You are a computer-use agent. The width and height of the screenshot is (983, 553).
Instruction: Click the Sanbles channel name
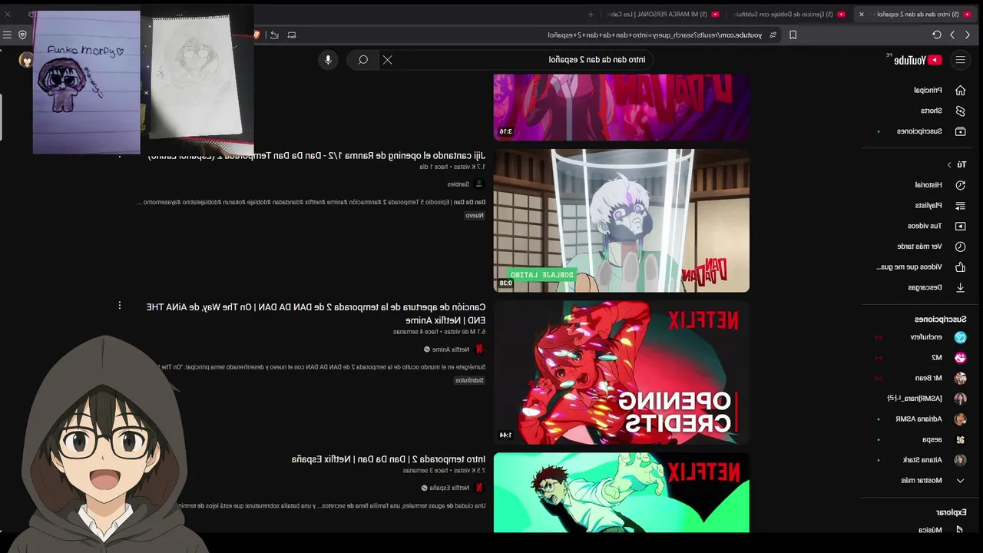[x=458, y=184]
